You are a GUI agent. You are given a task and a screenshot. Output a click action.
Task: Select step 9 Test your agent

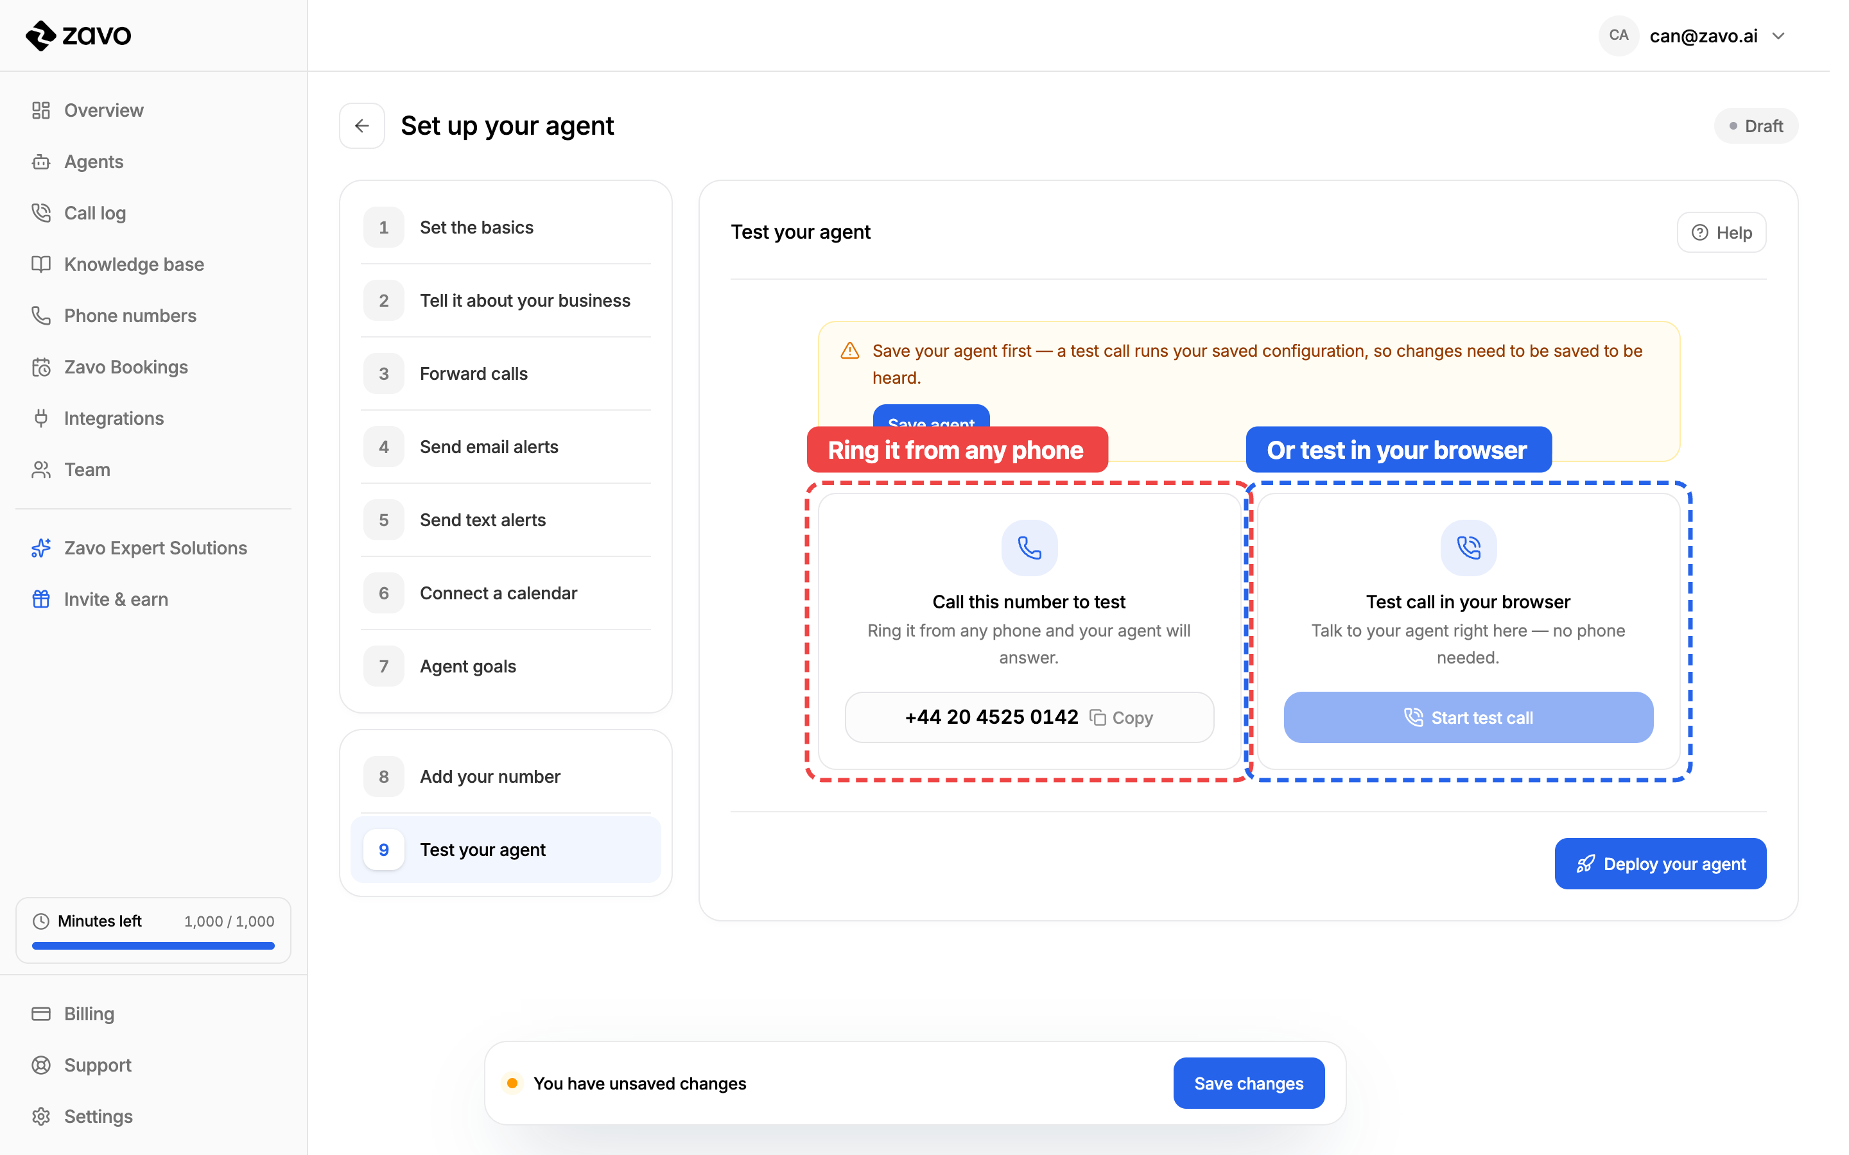pos(506,850)
